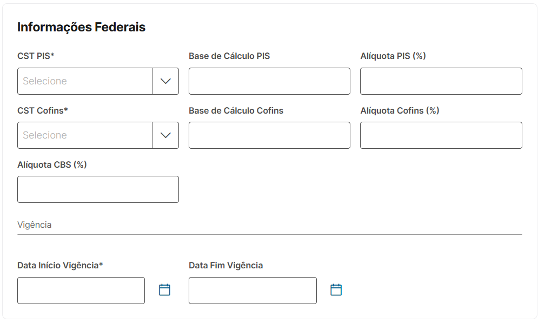Focus the Alíquota CBS (%) input
Screen dimensions: 538x323
point(98,189)
